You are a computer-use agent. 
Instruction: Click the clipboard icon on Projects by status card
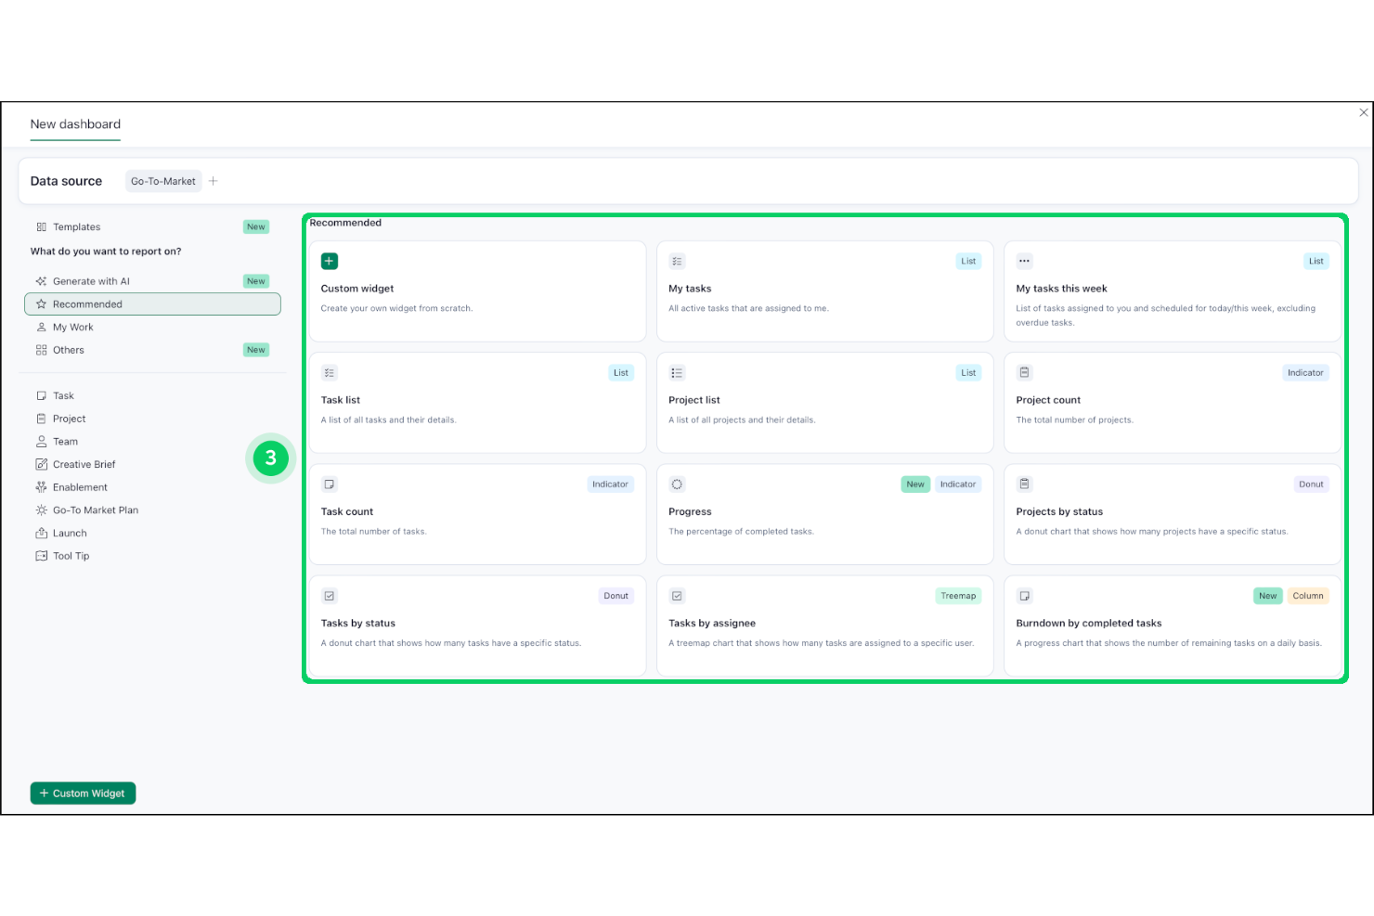tap(1024, 484)
